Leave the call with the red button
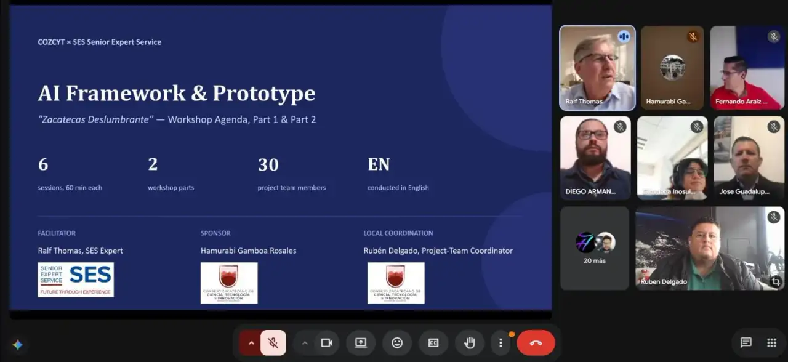Viewport: 788px width, 362px height. 536,343
